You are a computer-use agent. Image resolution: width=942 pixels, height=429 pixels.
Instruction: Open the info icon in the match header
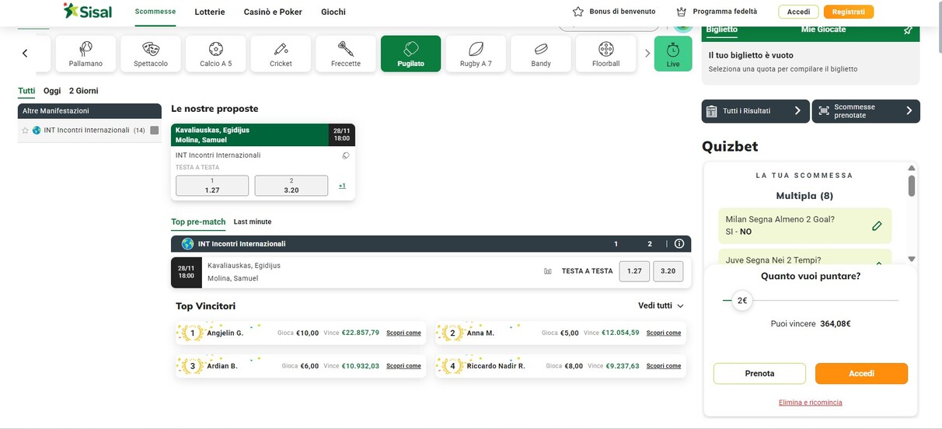(x=679, y=243)
